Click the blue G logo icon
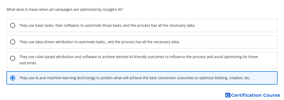The image size is (284, 100). (x=228, y=95)
